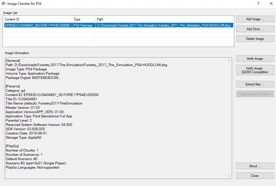Open the About dialog

click(x=255, y=166)
